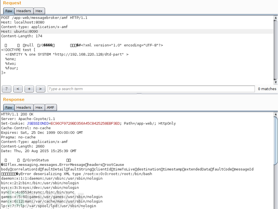The width and height of the screenshot is (278, 209).
Task: Click the 'Cache-Control: no-cache' line
Action: pyautogui.click(x=26, y=128)
